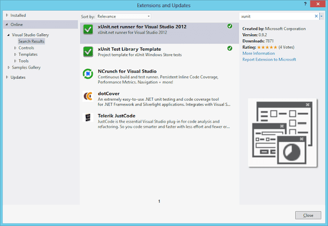The height and width of the screenshot is (226, 328).
Task: Click the Telerik JustCode extension icon
Action: click(88, 117)
